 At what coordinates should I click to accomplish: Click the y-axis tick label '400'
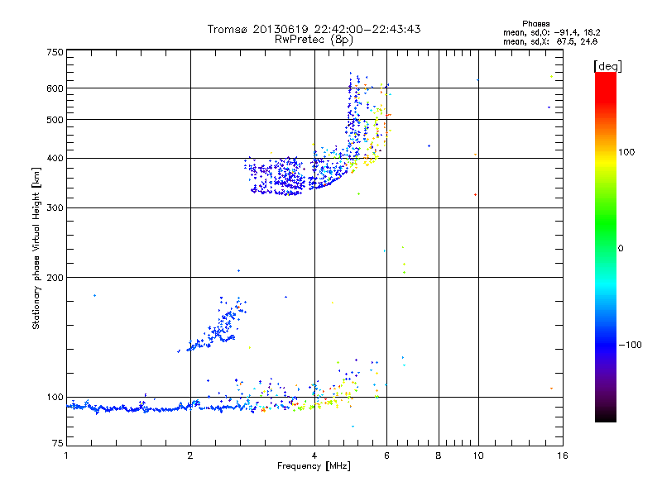(55, 159)
